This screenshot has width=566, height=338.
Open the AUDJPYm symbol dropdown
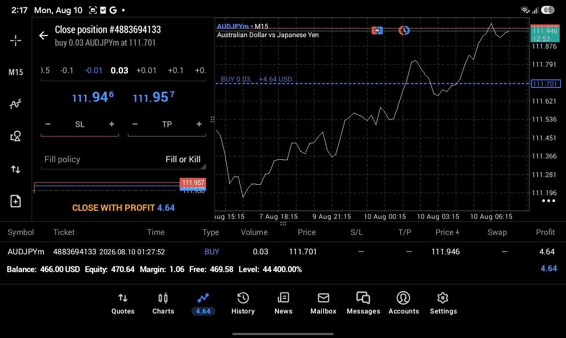tap(235, 27)
